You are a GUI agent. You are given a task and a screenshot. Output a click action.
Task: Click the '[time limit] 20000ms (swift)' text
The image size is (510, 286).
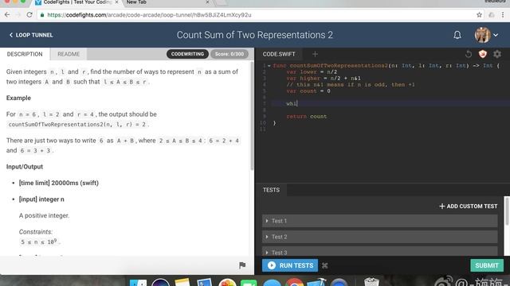tap(59, 183)
